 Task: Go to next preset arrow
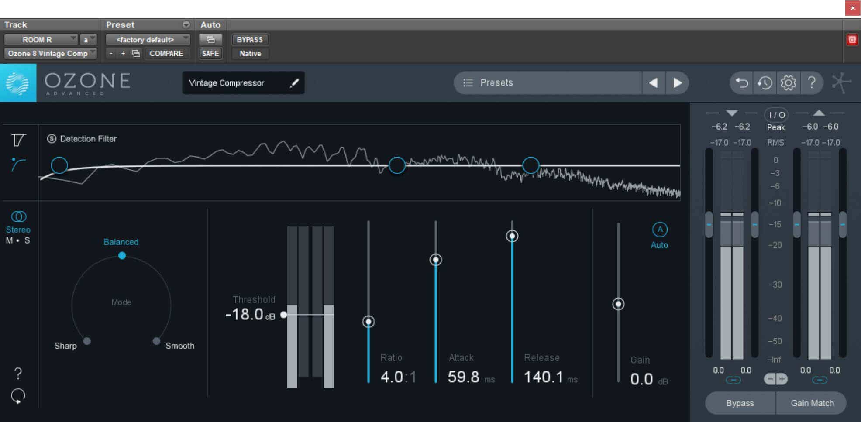click(677, 82)
